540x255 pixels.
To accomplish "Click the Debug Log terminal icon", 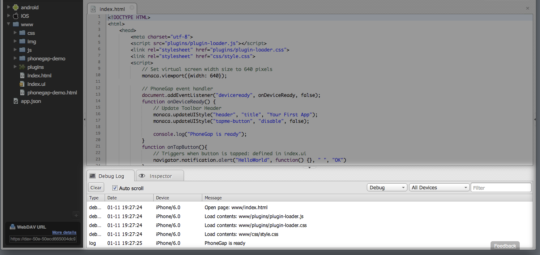I will click(x=92, y=176).
